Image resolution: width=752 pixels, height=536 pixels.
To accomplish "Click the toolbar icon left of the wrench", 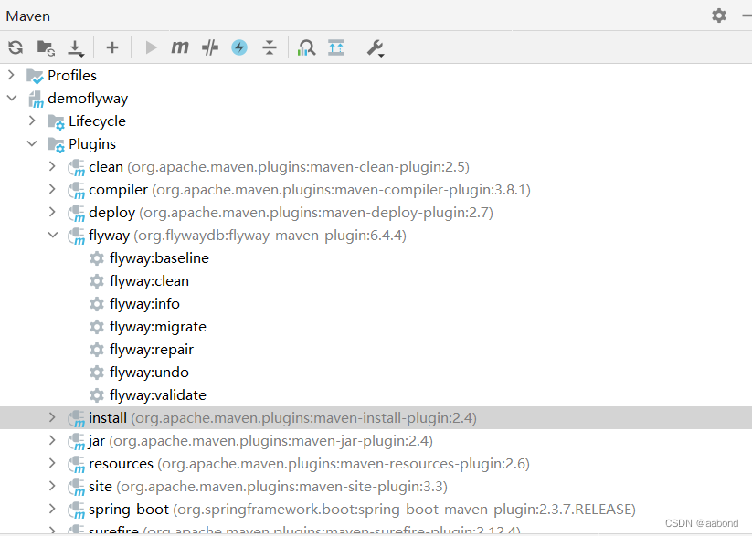I will coord(336,47).
